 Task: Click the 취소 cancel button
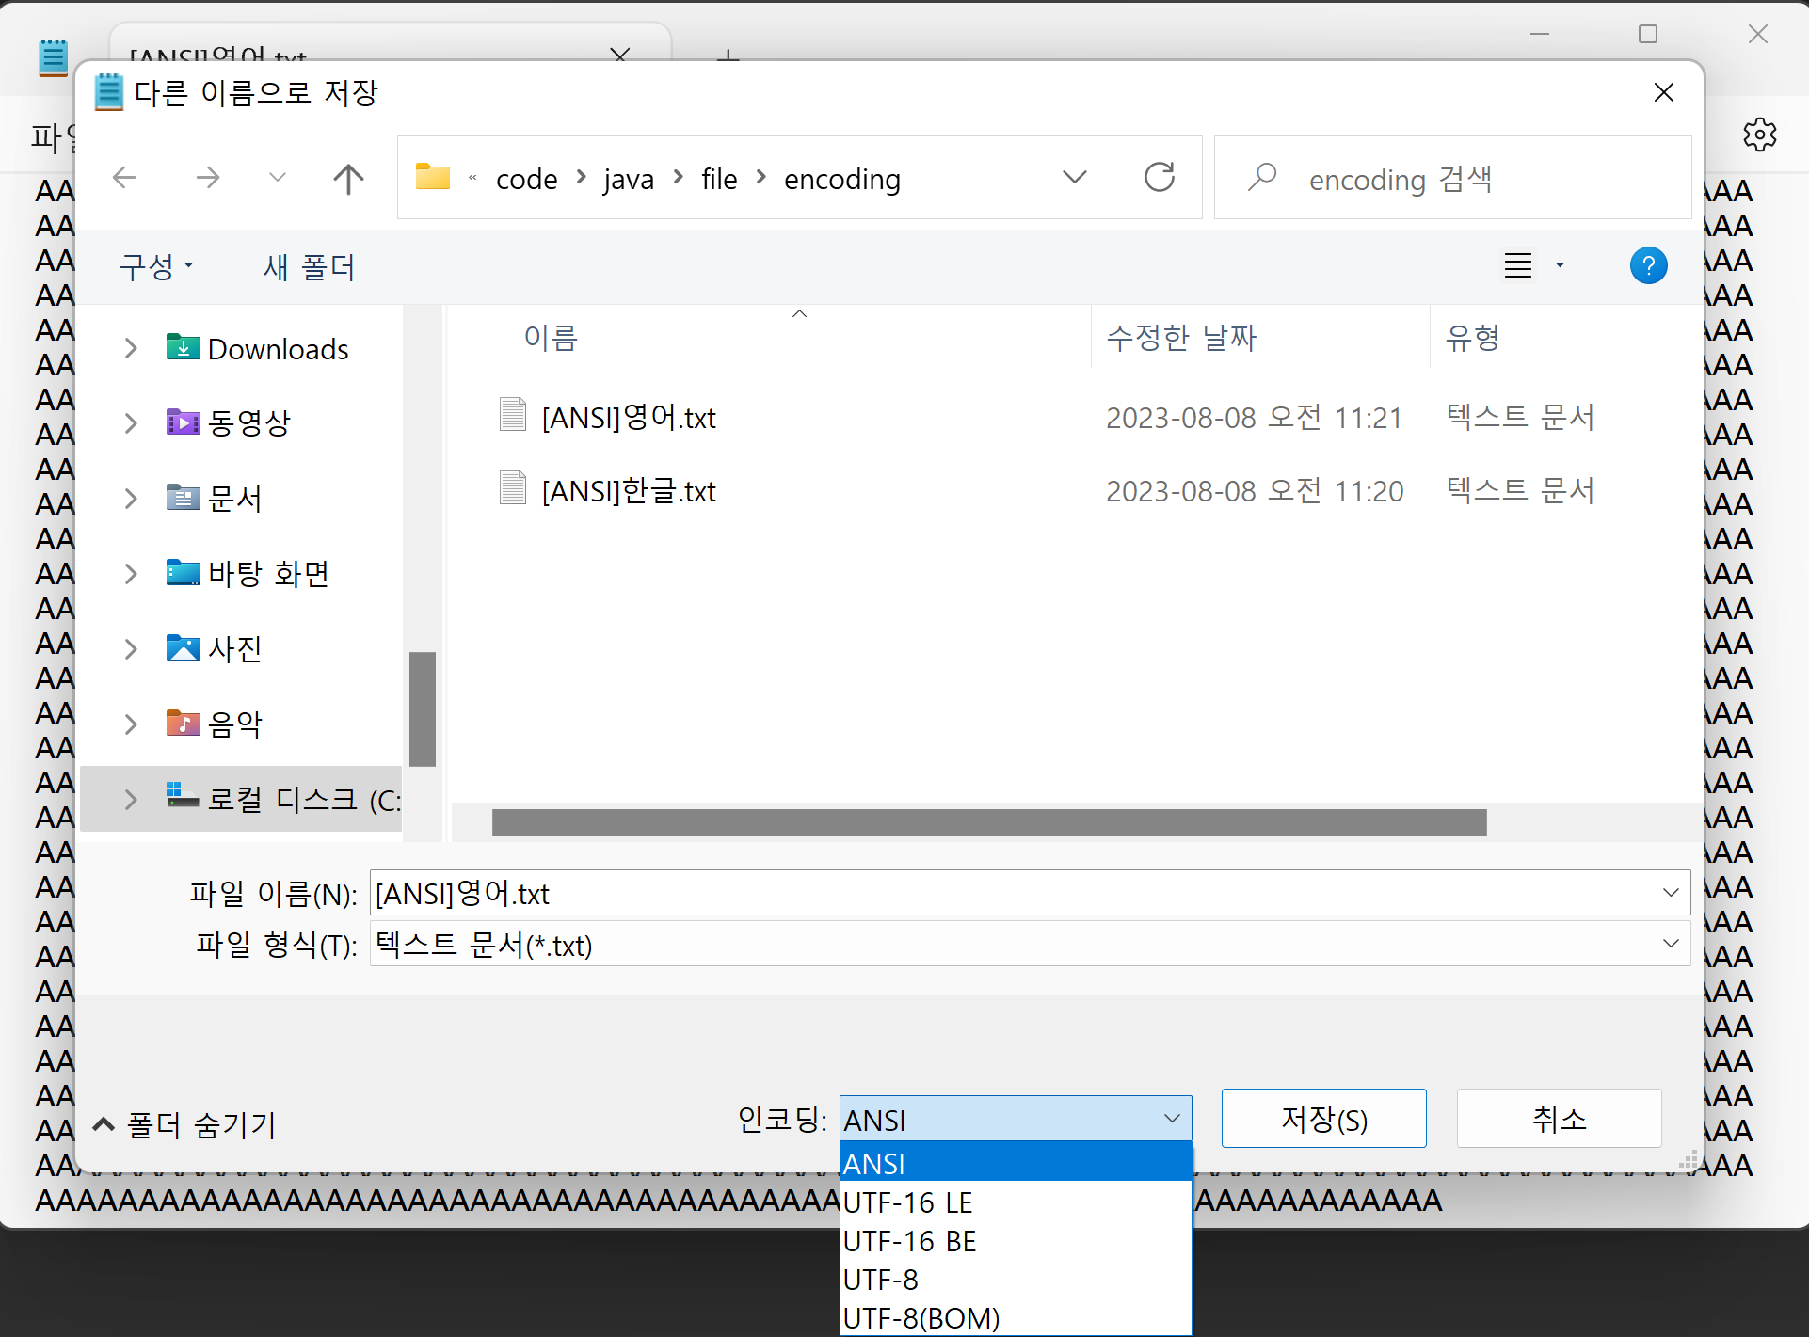coord(1559,1119)
